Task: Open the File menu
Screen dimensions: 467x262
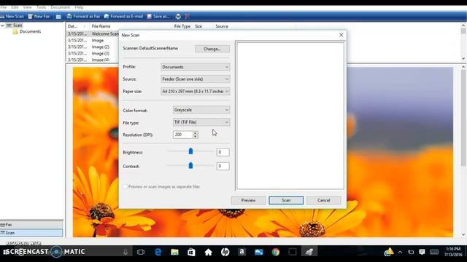Action: point(4,7)
